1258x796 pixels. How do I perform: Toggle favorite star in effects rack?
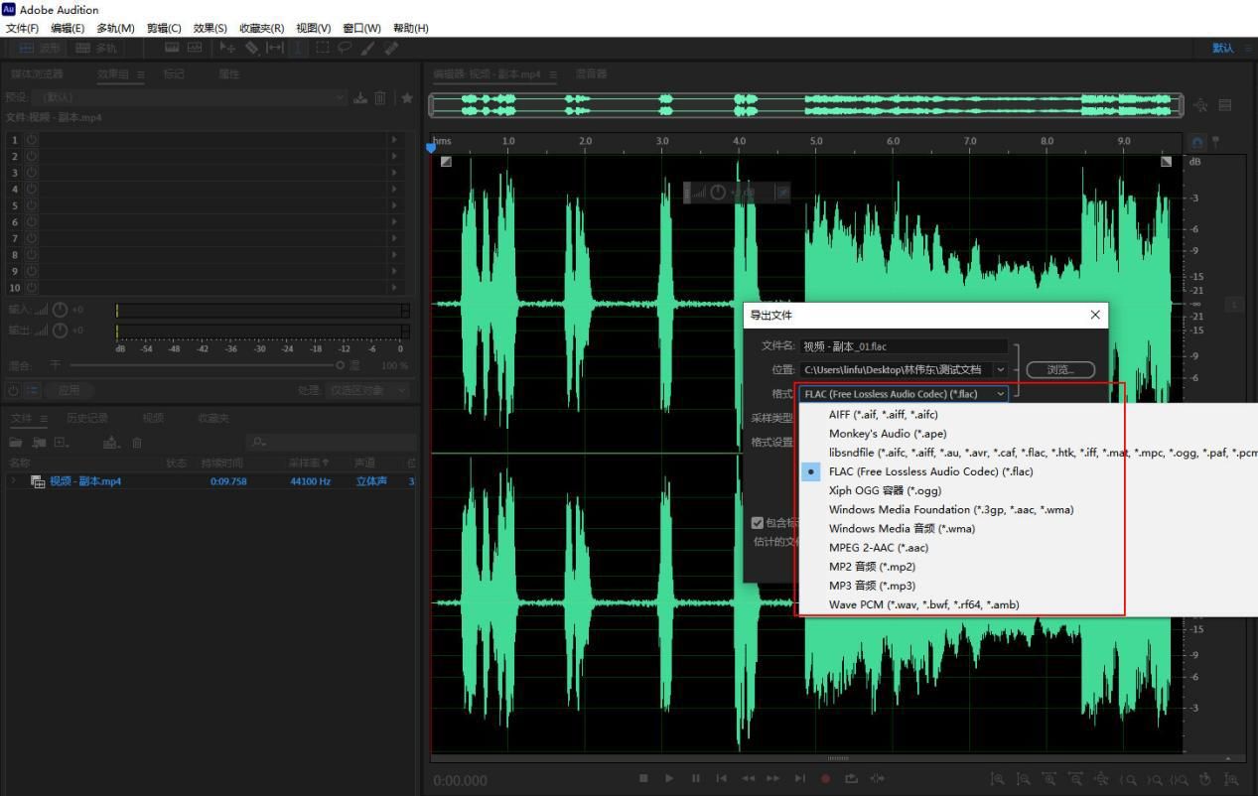(406, 97)
